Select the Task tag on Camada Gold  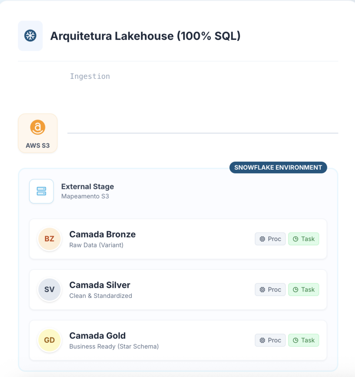[303, 341]
